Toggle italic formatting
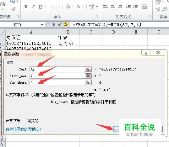Screen dimensions: 169x147 (x=33, y=7)
